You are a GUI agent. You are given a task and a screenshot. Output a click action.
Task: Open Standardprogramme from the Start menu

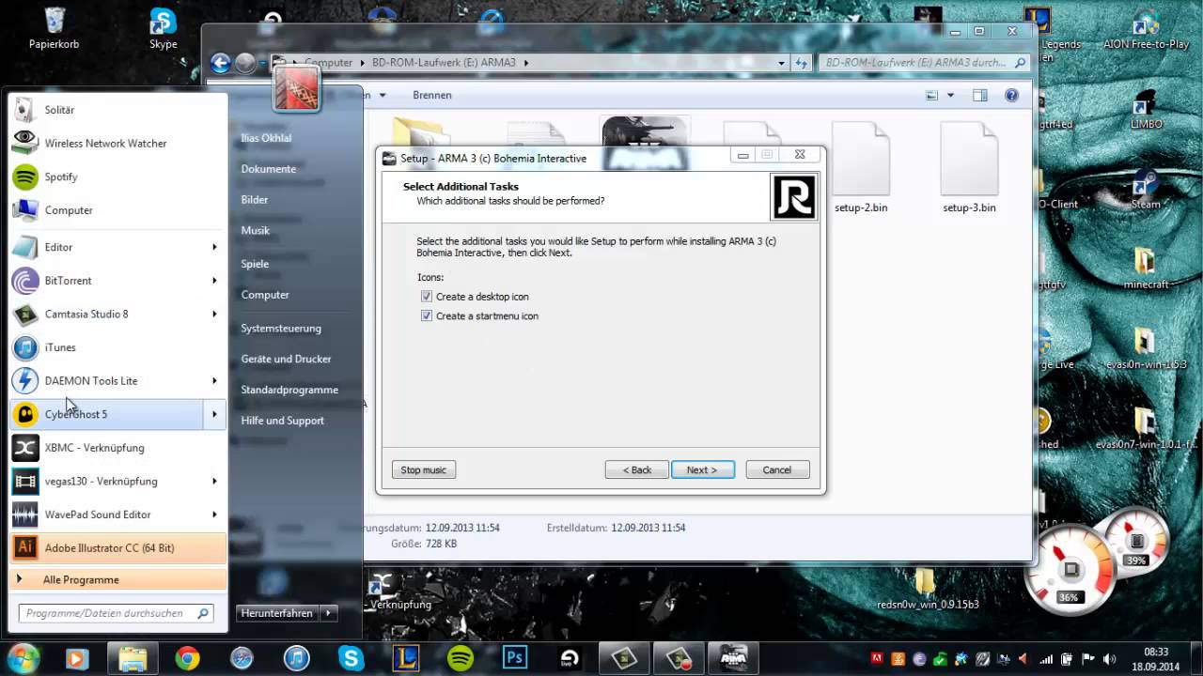pos(289,390)
